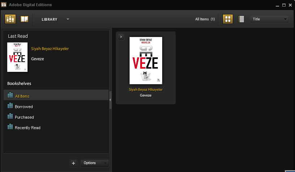Minimize the Adobe Digital Editions window
The width and height of the screenshot is (295, 172).
[277, 5]
